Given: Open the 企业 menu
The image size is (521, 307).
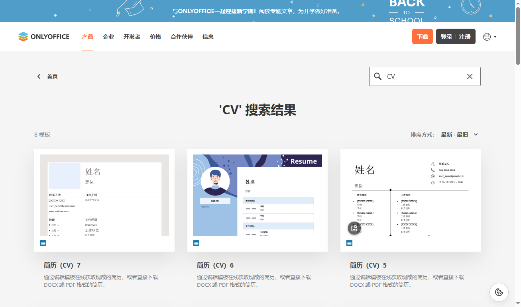Looking at the screenshot, I should pos(108,37).
